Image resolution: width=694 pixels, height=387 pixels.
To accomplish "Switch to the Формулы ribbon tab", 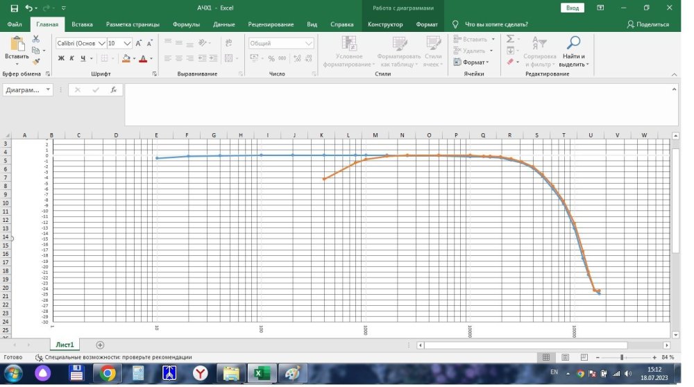I will pos(186,24).
